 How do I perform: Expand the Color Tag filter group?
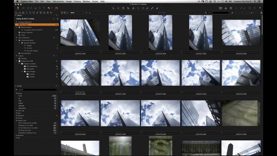16,111
